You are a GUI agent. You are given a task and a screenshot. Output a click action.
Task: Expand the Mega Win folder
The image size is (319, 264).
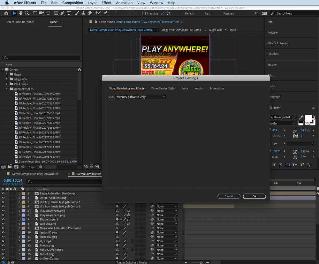coord(7,79)
